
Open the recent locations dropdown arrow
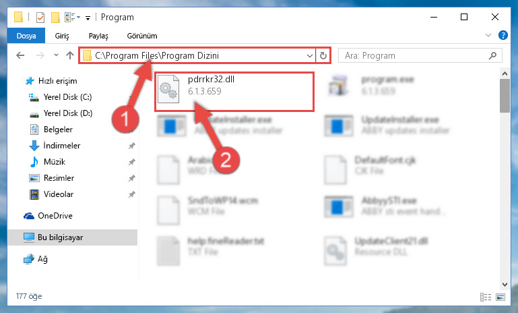pyautogui.click(x=56, y=55)
